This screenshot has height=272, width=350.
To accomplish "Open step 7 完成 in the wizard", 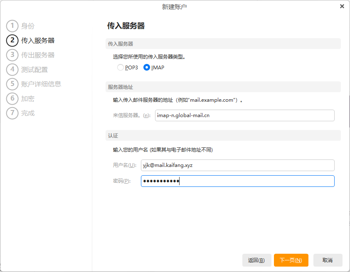I will pos(20,113).
